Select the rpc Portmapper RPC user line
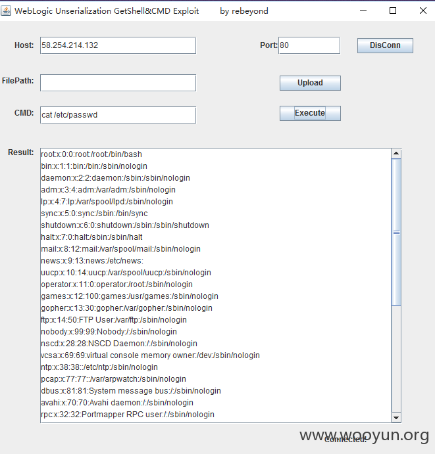Viewport: 435px width, 454px height. (128, 415)
